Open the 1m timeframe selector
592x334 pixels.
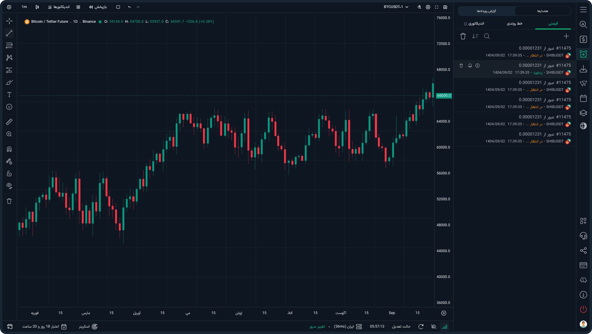click(x=24, y=7)
